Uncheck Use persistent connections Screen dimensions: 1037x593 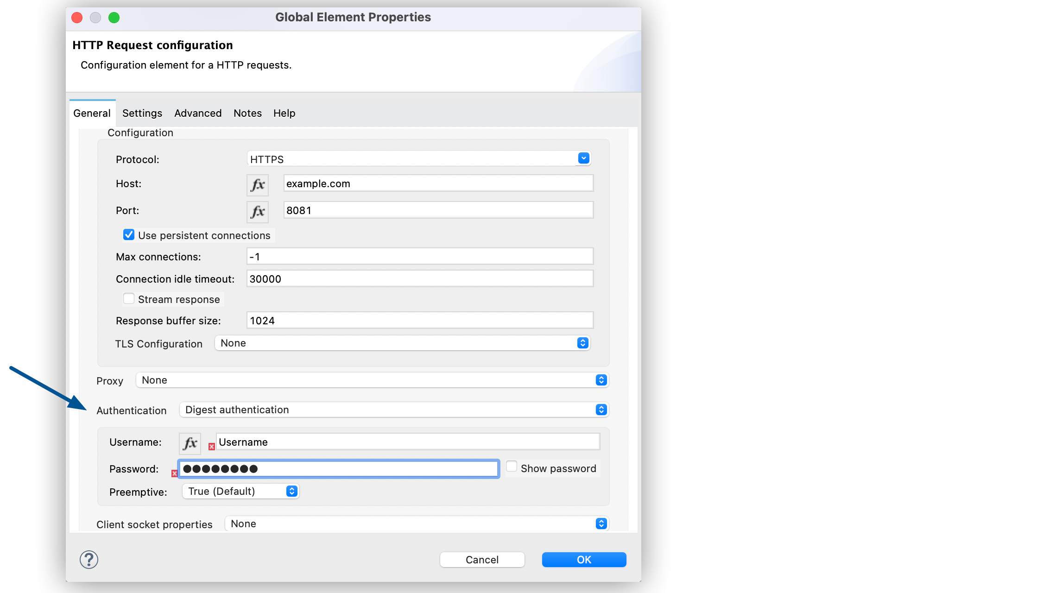click(x=128, y=235)
